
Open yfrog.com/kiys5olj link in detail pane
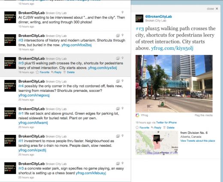(x=172, y=48)
